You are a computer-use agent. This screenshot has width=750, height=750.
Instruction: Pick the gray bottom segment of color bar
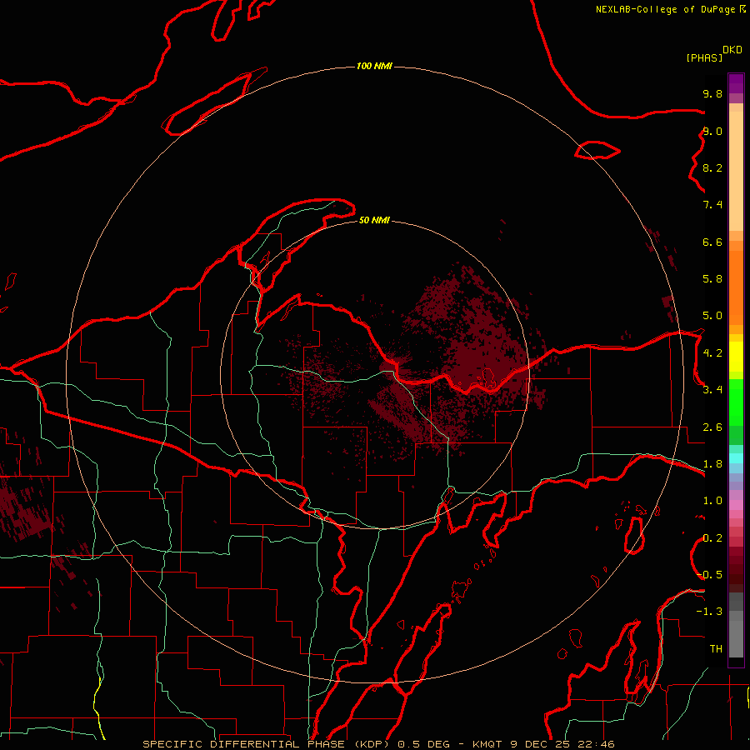click(736, 639)
